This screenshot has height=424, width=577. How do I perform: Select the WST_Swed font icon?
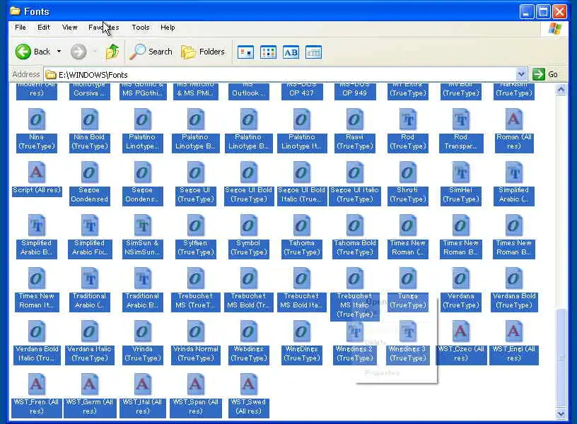[248, 384]
